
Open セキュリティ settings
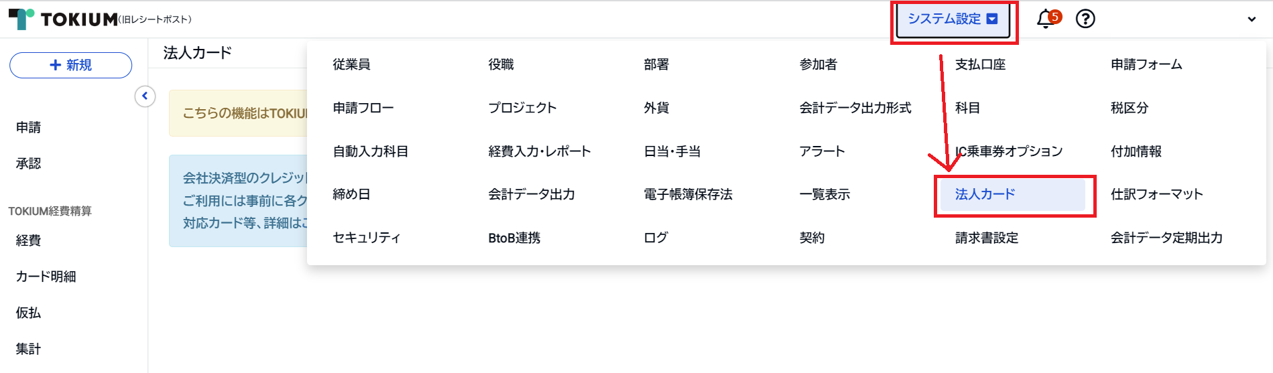tap(366, 238)
